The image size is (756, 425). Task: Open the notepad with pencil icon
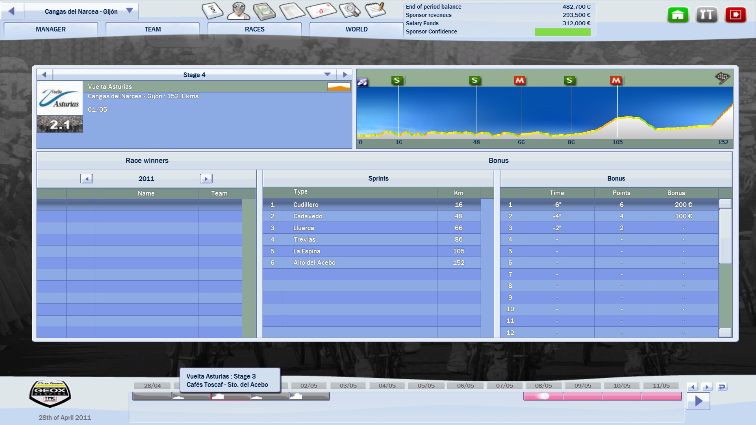pos(375,10)
